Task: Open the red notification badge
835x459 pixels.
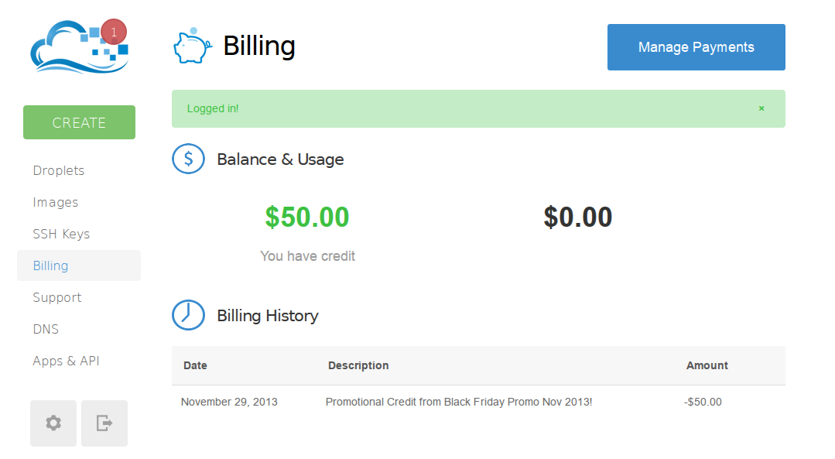Action: point(114,32)
